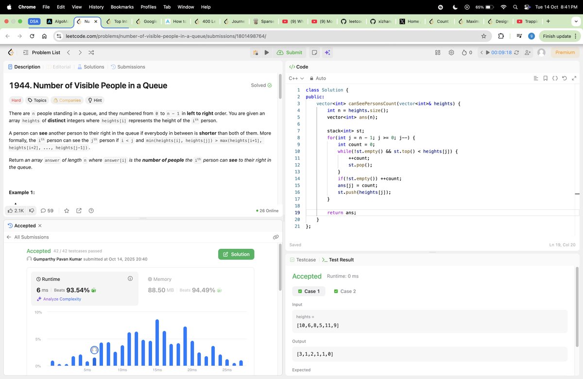Toggle Auto editor lock setting

tap(318, 78)
